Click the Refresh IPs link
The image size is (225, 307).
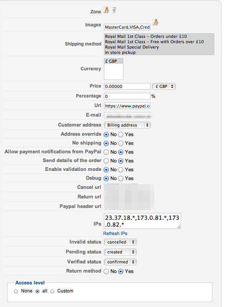tap(115, 234)
